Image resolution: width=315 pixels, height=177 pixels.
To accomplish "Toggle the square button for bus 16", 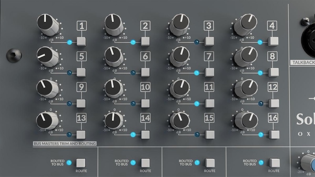I will (272, 134).
